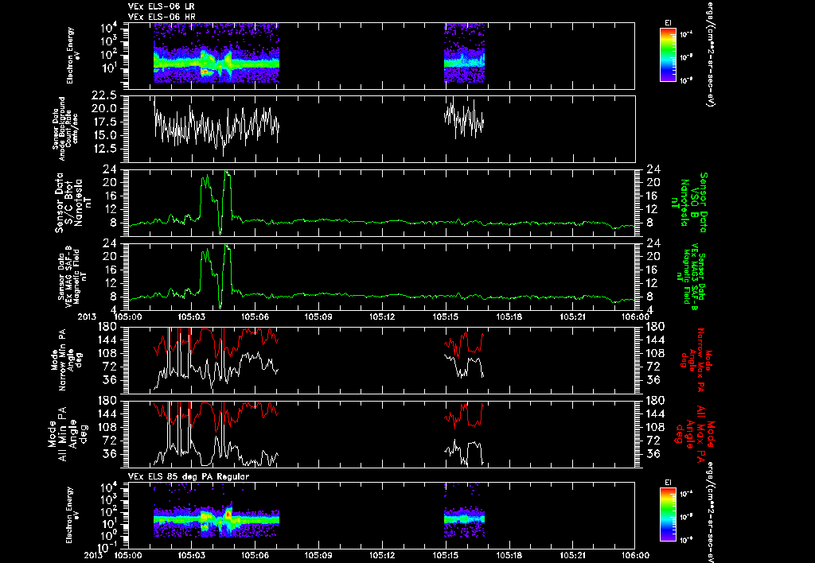Click the El color bar beside the 85 deg PA spectrogram
This screenshot has width=815, height=563.
(668, 514)
